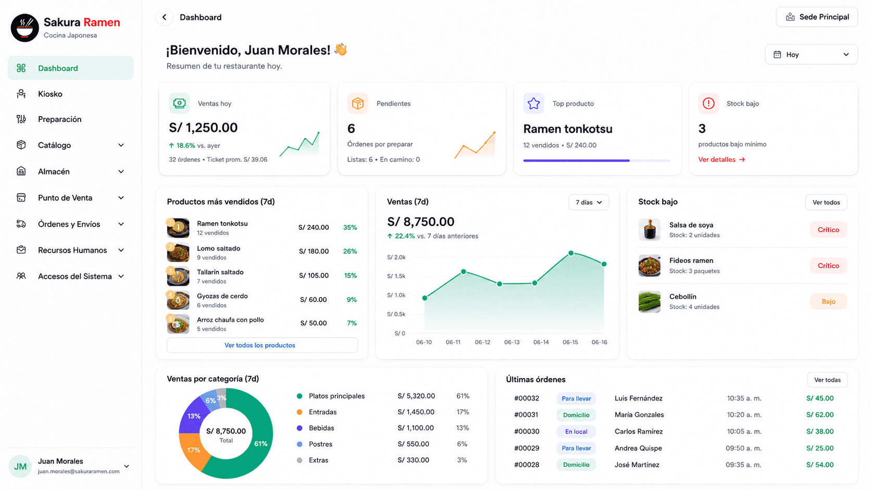Click the Dashboard grid icon in sidebar
This screenshot has height=490, width=871.
tap(21, 68)
